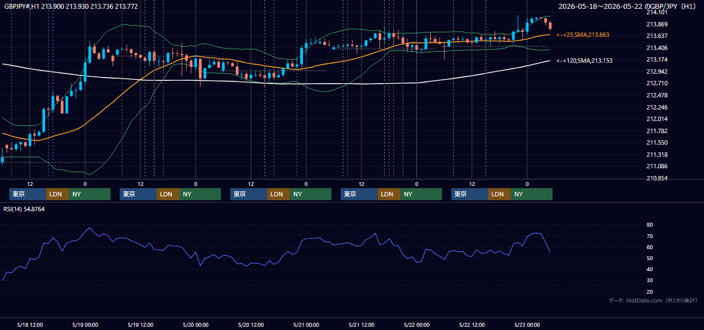Jump to the 5/21 00:00 time label
Screen dimensions: 704x330
pos(306,324)
